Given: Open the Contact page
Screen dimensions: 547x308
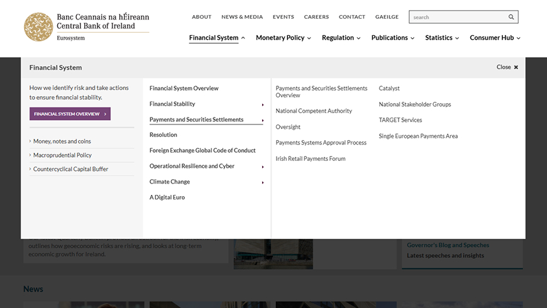Looking at the screenshot, I should tap(352, 17).
